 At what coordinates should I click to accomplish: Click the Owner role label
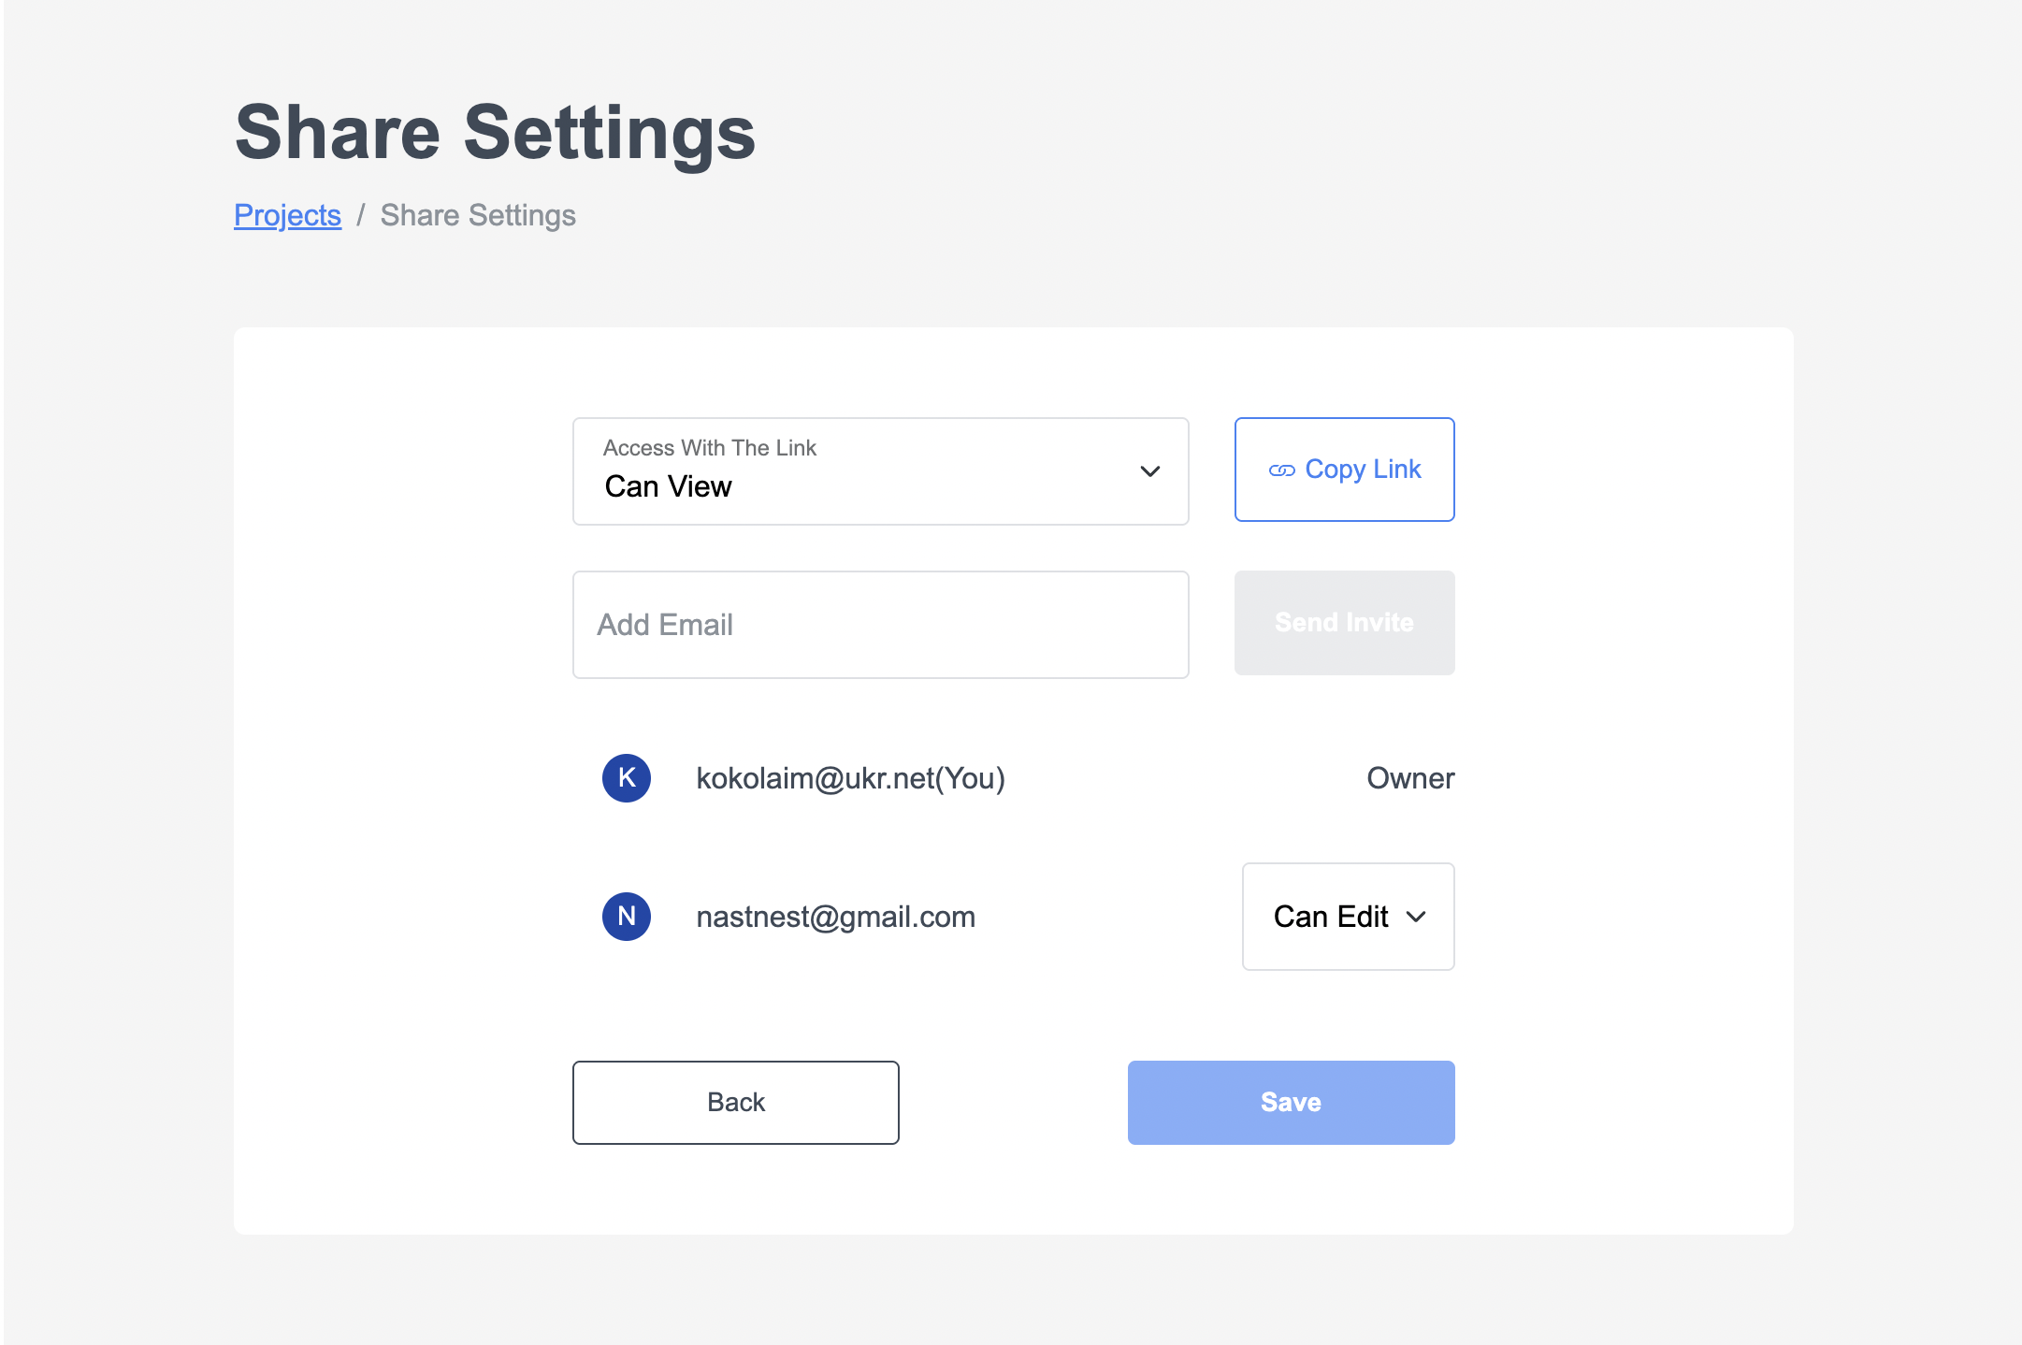click(1410, 778)
